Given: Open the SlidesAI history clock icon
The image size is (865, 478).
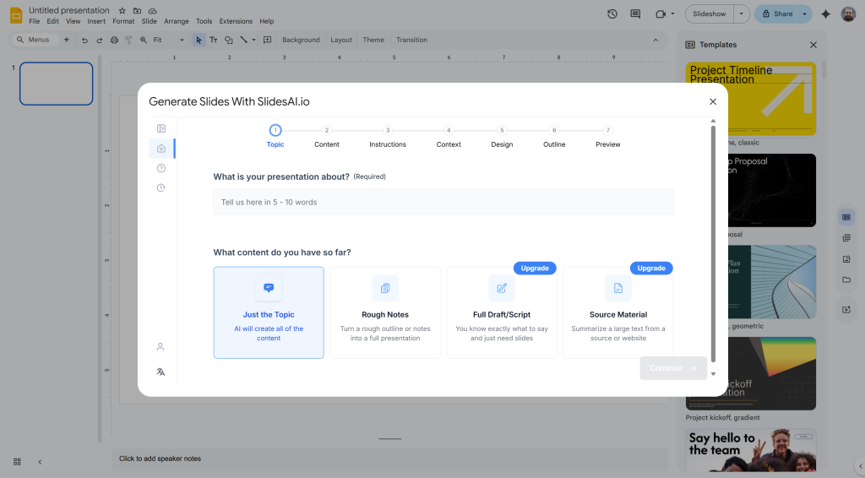Looking at the screenshot, I should [161, 188].
